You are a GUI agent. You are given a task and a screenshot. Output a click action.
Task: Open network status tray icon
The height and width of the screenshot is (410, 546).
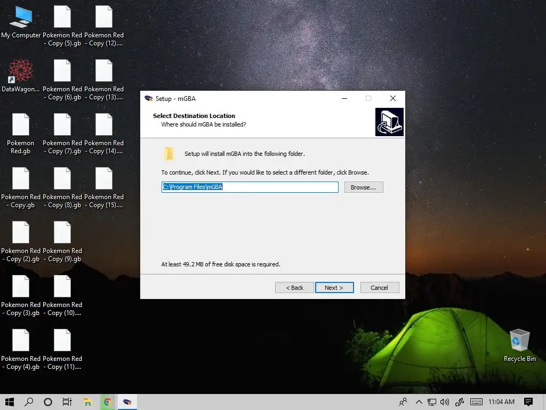coord(432,402)
